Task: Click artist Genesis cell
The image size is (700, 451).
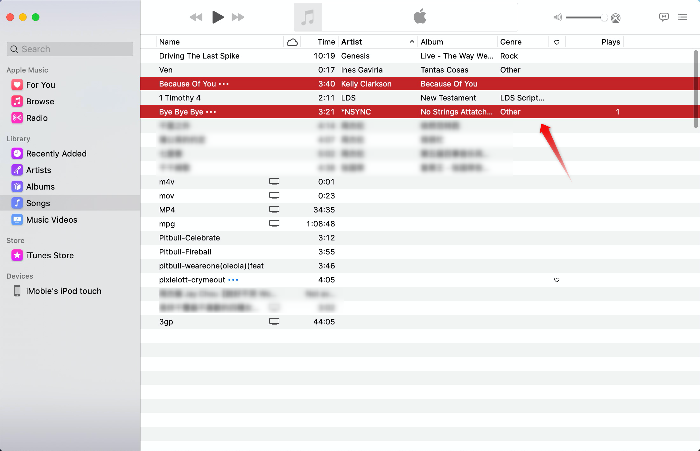Action: click(355, 56)
